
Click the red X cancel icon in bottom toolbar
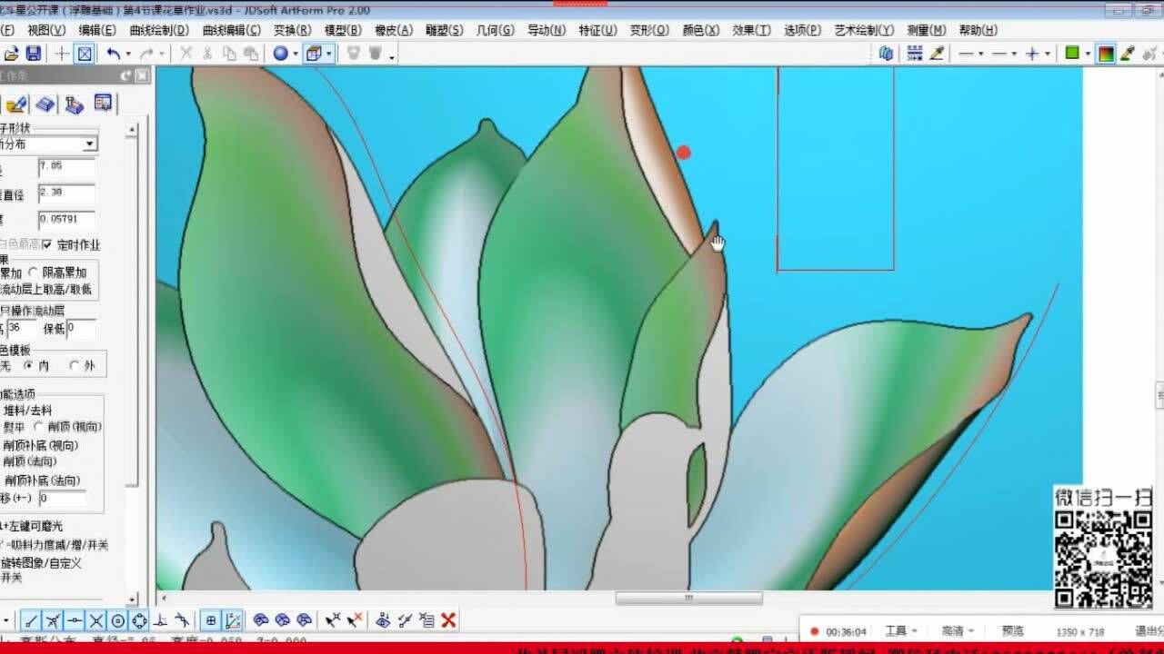pos(447,620)
